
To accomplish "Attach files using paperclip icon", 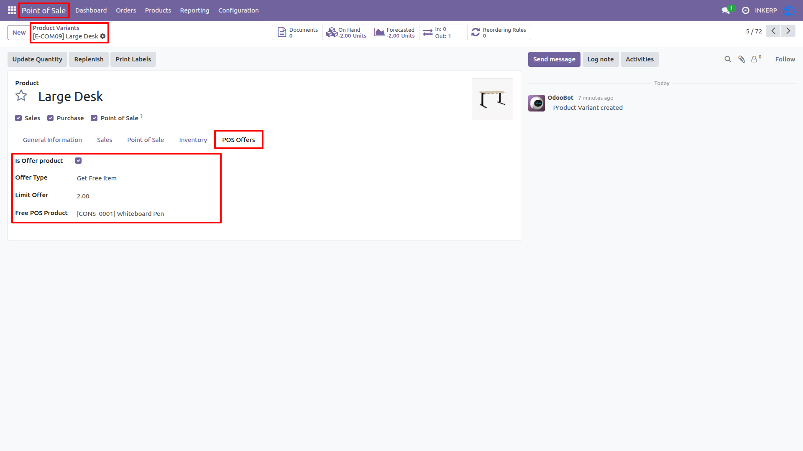I will [742, 59].
